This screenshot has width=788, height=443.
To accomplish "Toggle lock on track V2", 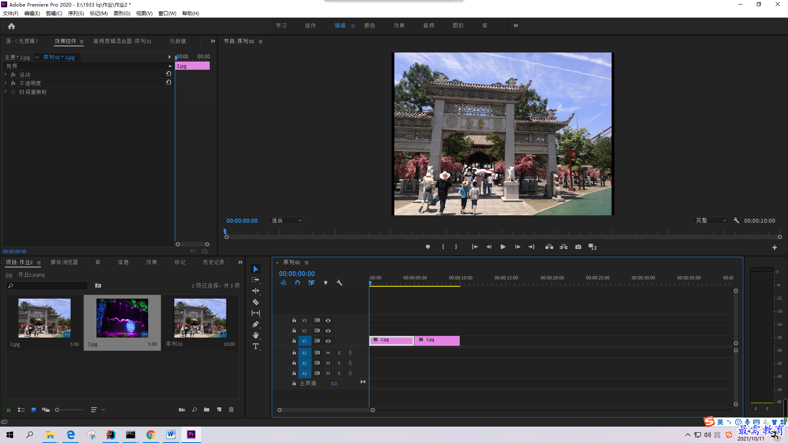I will click(294, 331).
